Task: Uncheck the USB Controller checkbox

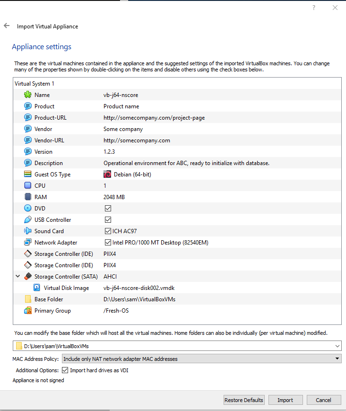Action: (x=107, y=219)
